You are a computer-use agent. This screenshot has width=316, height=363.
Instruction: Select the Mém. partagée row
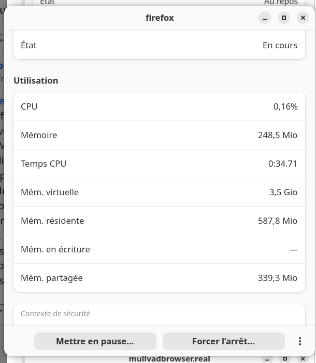tap(159, 278)
